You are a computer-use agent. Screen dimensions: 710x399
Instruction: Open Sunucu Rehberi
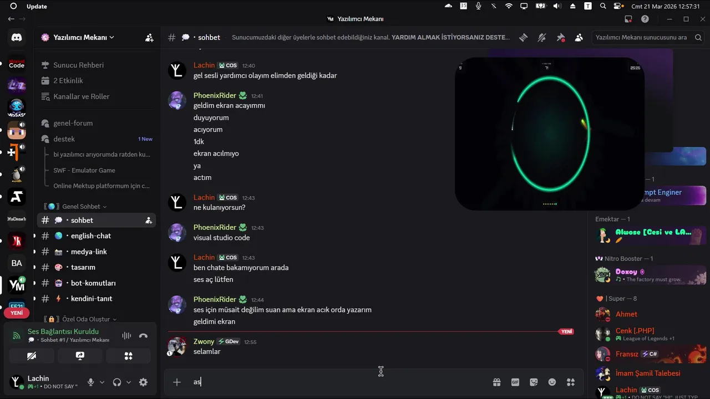78,65
